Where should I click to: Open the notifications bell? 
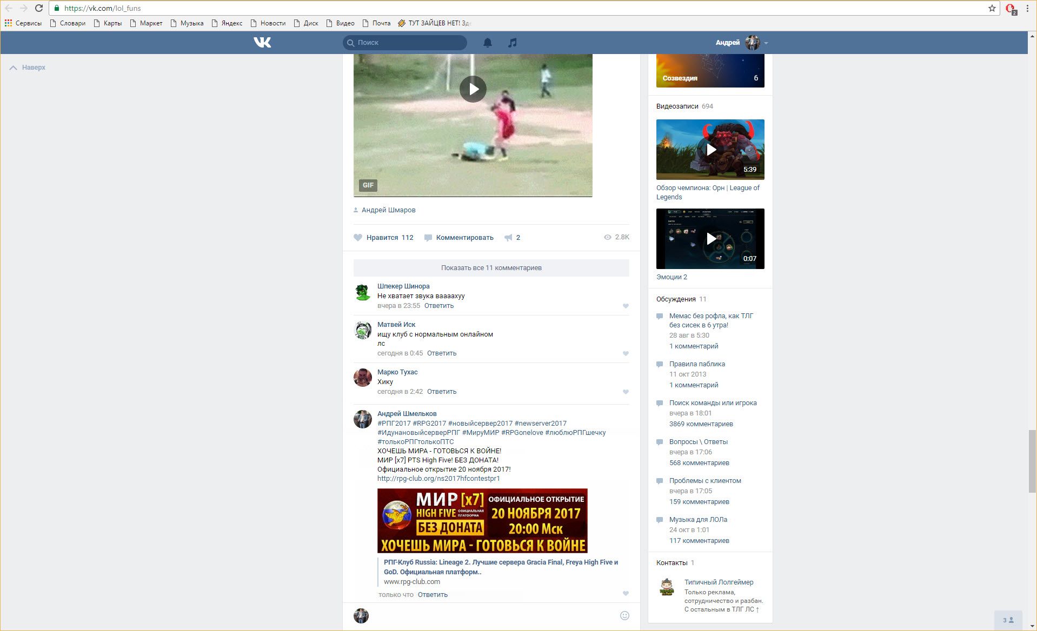click(488, 43)
